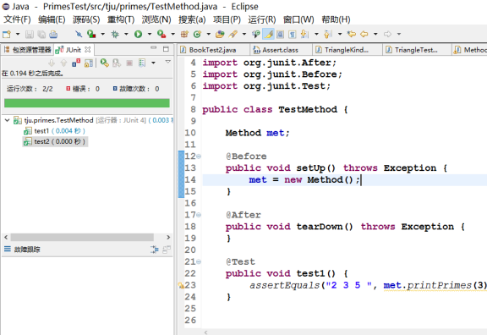Viewport: 487px width, 335px height.
Task: Toggle Show Whitespace Characters button
Action: [x=292, y=34]
